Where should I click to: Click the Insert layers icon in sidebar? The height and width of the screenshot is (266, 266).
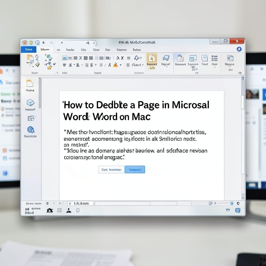[x=31, y=103]
